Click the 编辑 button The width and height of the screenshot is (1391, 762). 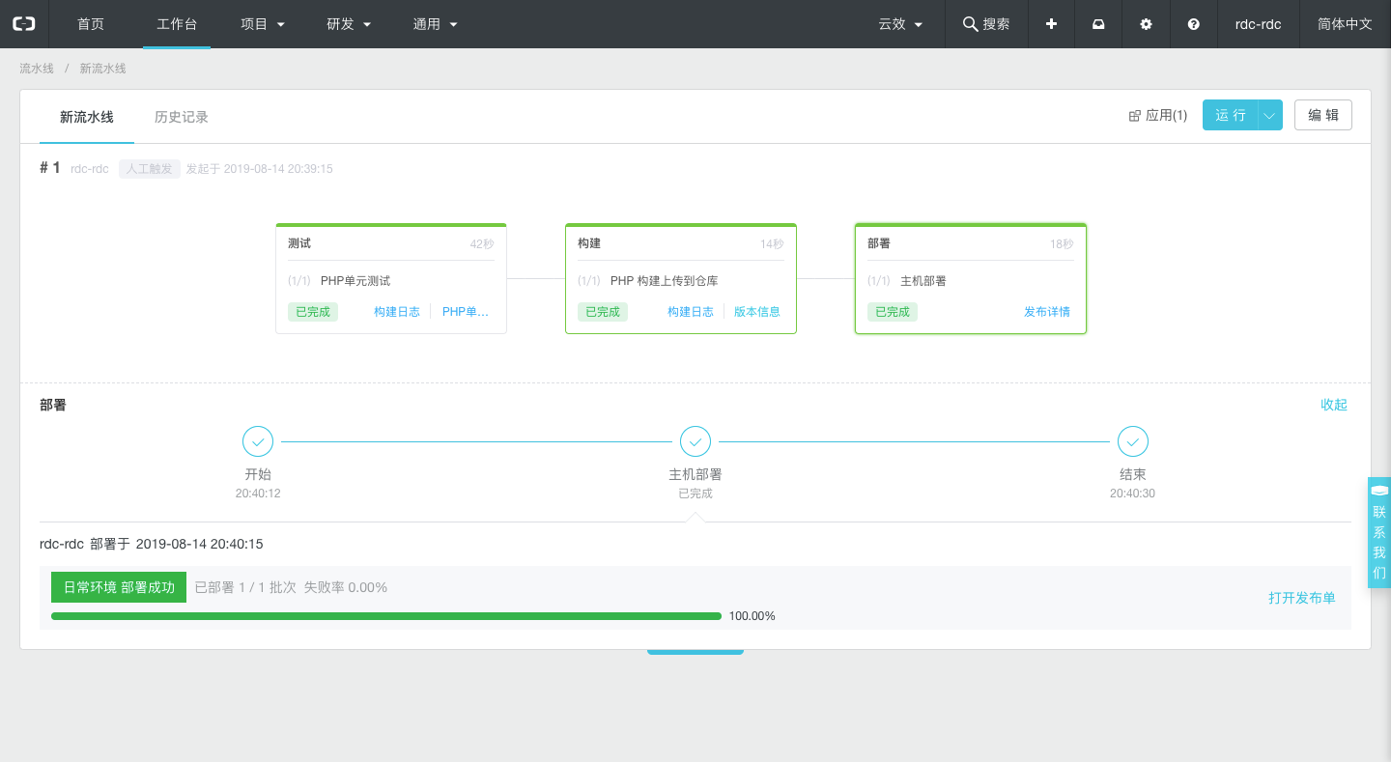pyautogui.click(x=1323, y=115)
